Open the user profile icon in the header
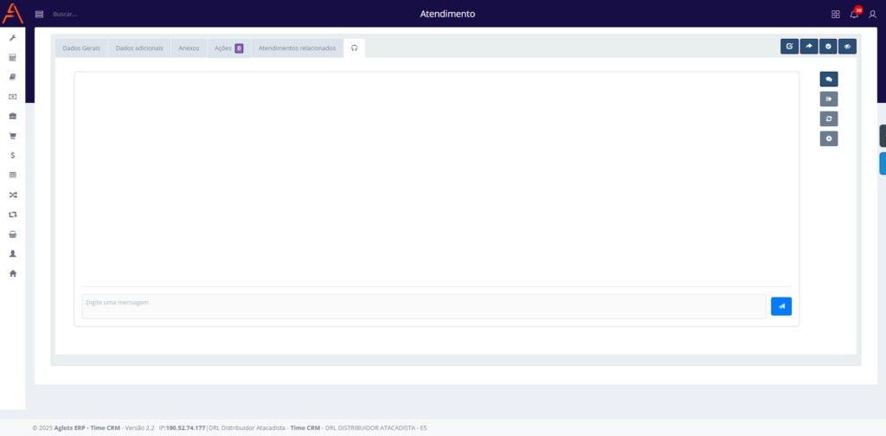The height and width of the screenshot is (436, 886). pos(872,14)
